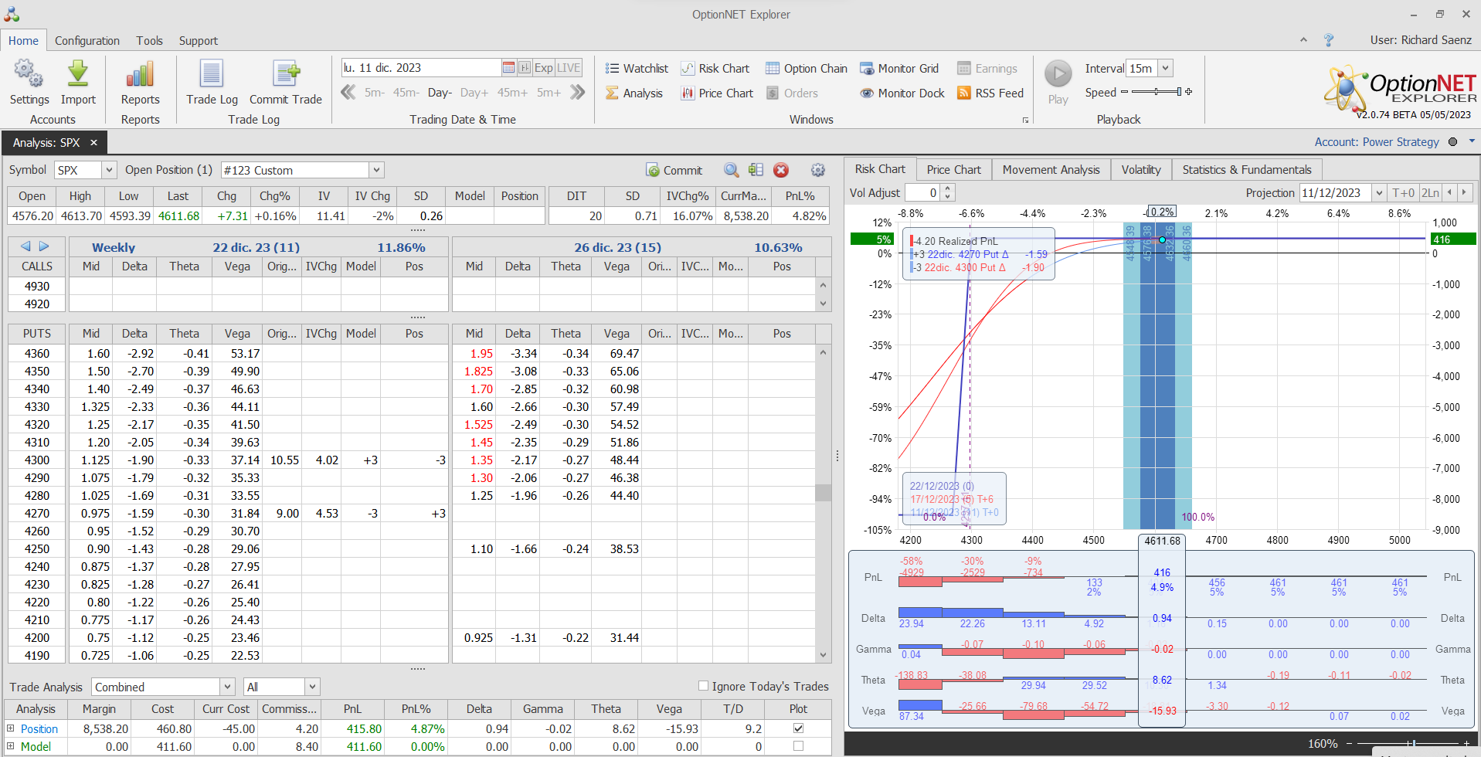Adjust the playback Speed slider
Image resolution: width=1481 pixels, height=757 pixels.
1156,92
